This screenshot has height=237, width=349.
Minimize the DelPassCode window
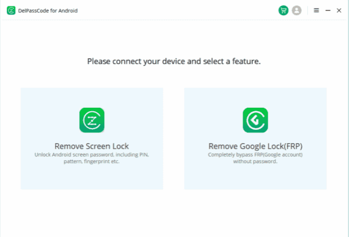(328, 10)
